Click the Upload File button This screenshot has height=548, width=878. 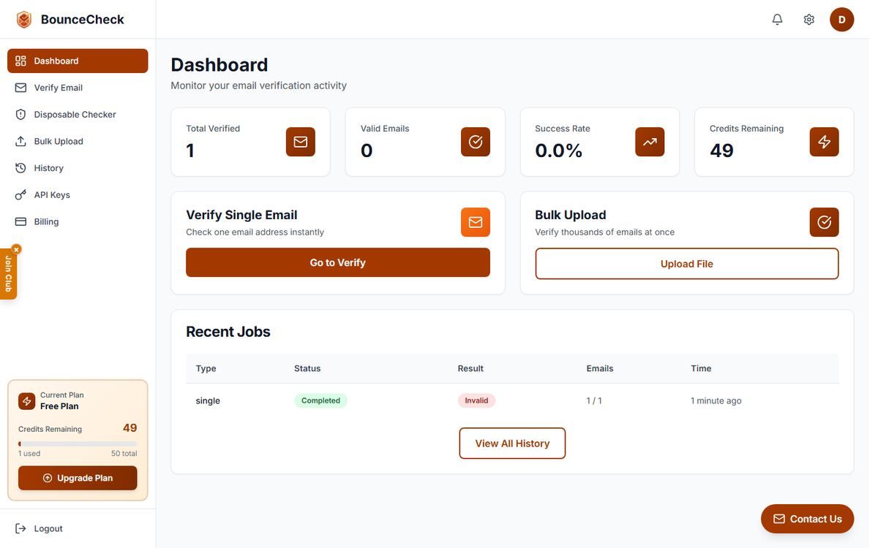[x=687, y=264]
